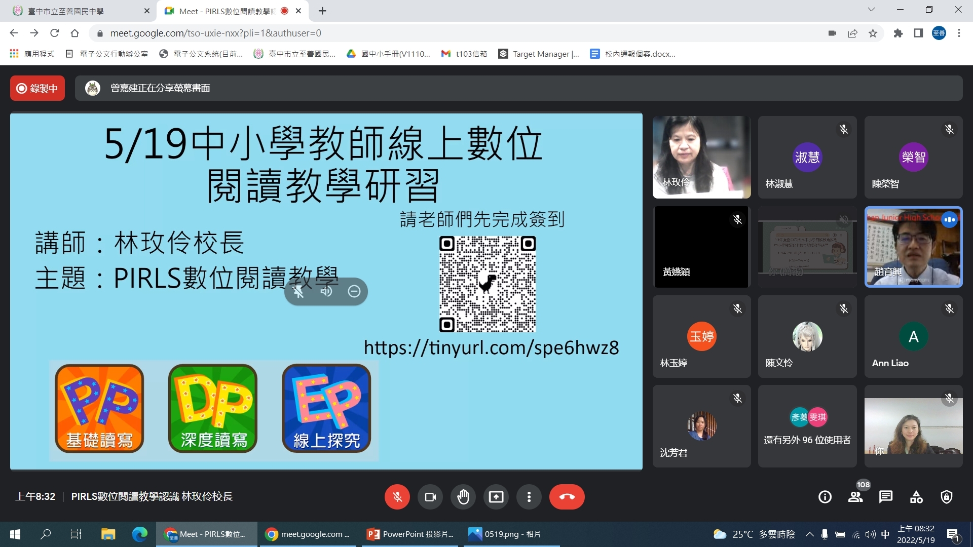
Task: Turn off the camera
Action: 430,497
